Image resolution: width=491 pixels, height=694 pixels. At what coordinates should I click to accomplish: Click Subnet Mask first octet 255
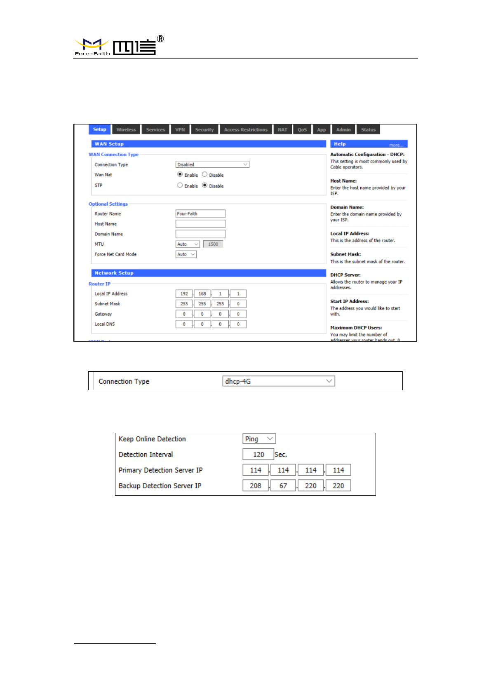point(184,304)
